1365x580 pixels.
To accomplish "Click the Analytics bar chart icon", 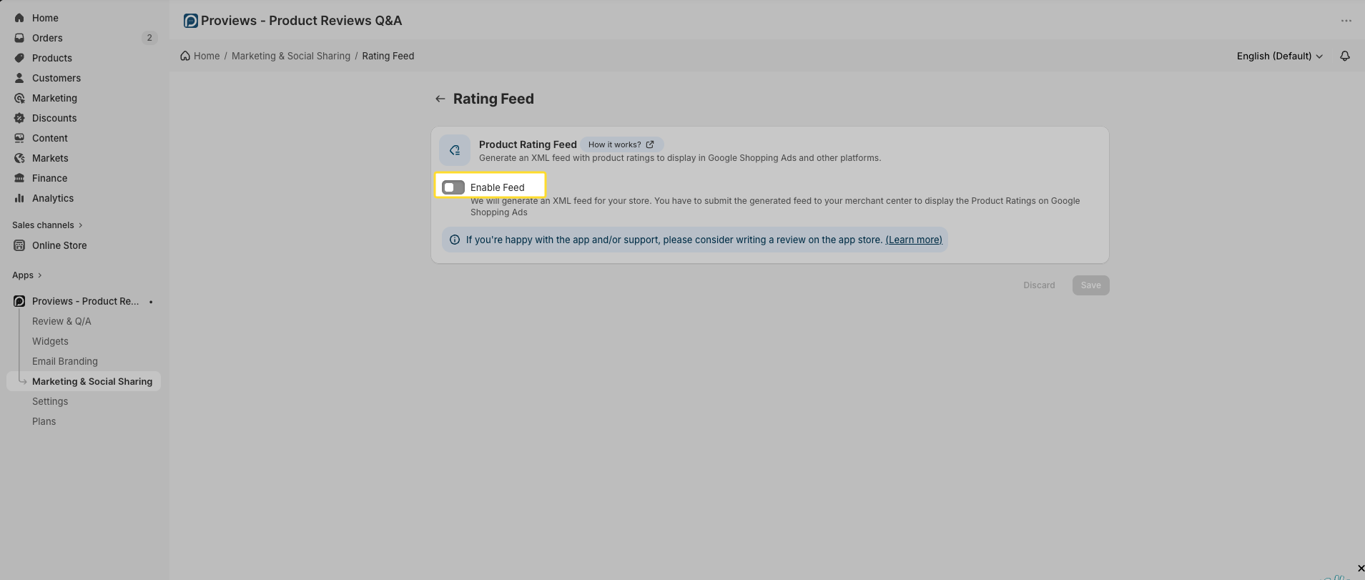I will coord(19,198).
